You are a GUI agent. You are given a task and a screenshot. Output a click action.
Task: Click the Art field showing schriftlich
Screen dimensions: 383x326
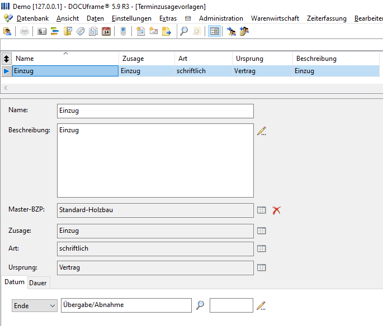click(x=155, y=249)
